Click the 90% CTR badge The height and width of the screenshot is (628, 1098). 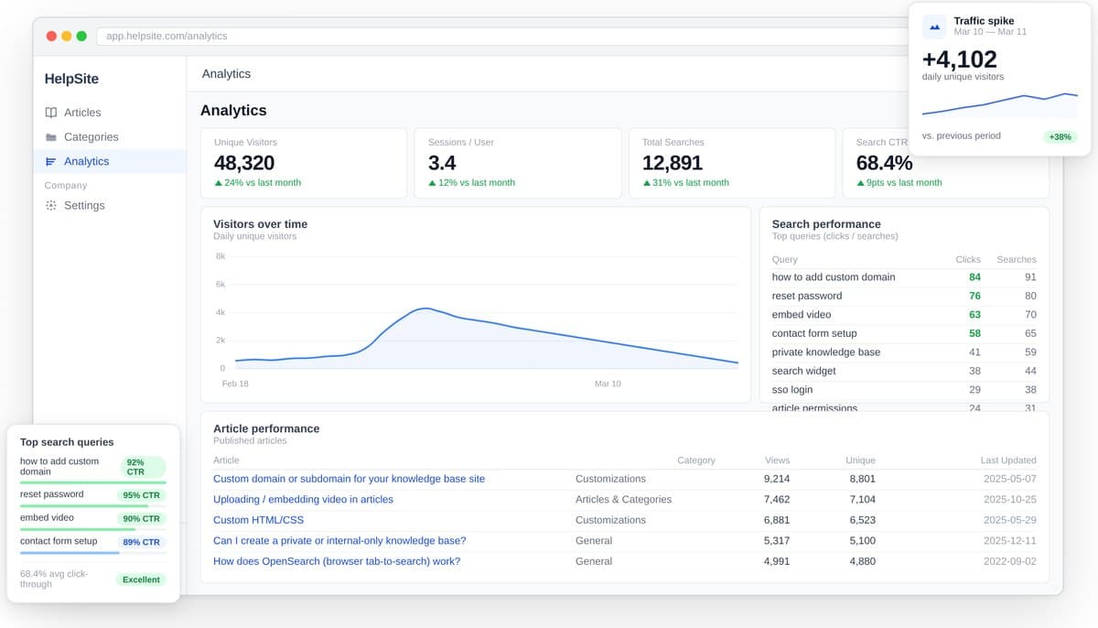point(142,518)
